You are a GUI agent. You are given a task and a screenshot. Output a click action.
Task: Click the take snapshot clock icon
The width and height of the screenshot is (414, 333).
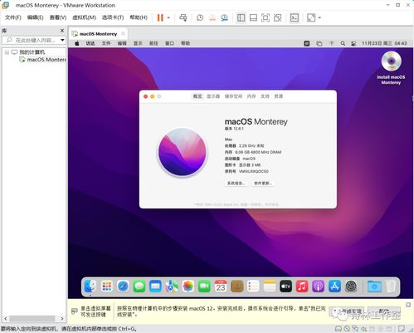point(200,17)
